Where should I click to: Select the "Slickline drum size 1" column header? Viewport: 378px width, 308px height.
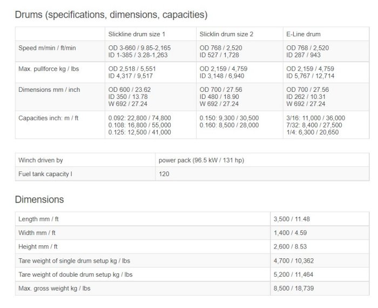pyautogui.click(x=137, y=34)
